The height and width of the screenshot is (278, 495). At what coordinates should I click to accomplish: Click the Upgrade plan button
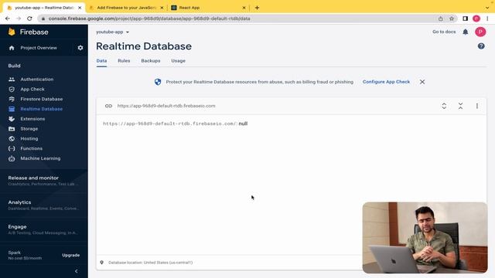click(x=70, y=255)
